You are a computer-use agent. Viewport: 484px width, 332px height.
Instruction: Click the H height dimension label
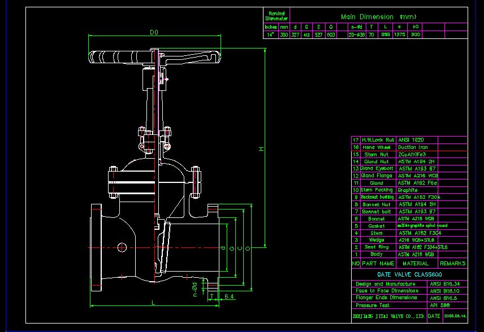pyautogui.click(x=261, y=148)
